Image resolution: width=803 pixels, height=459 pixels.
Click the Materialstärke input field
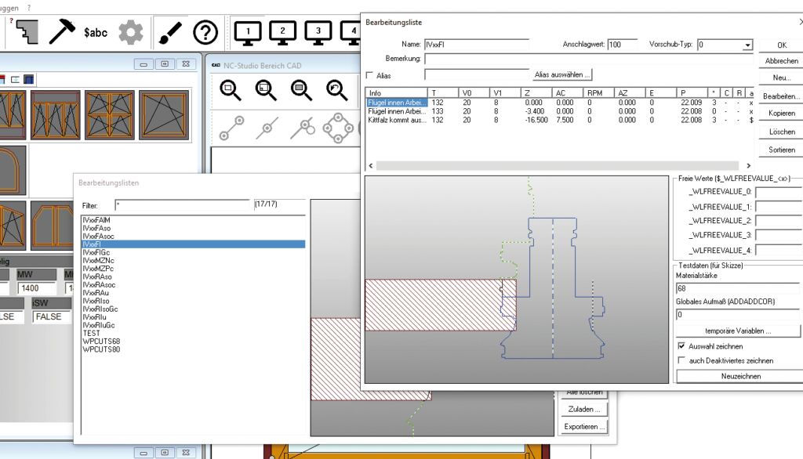click(737, 289)
